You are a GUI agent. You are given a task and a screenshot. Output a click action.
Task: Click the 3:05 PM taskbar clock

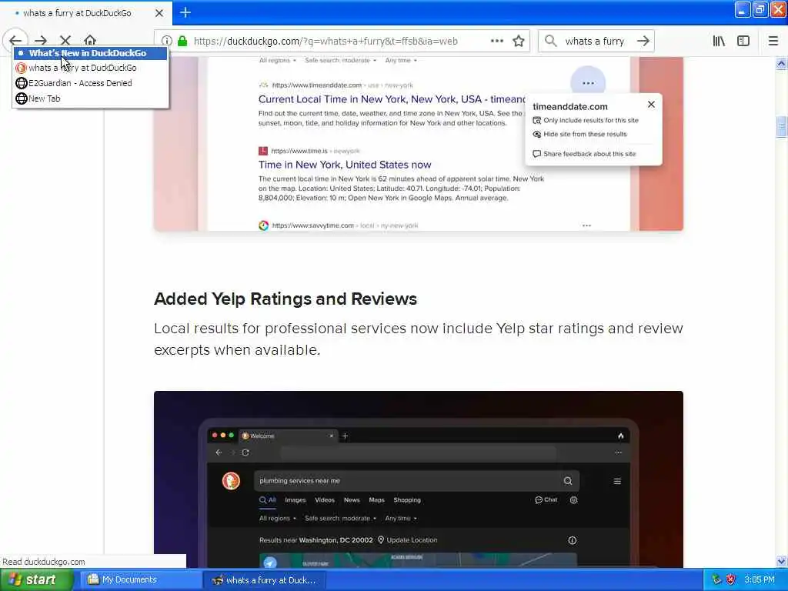pos(760,580)
